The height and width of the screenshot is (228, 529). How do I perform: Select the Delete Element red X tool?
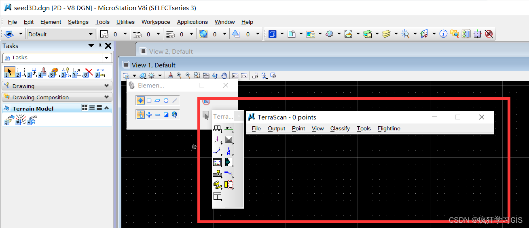click(x=89, y=73)
